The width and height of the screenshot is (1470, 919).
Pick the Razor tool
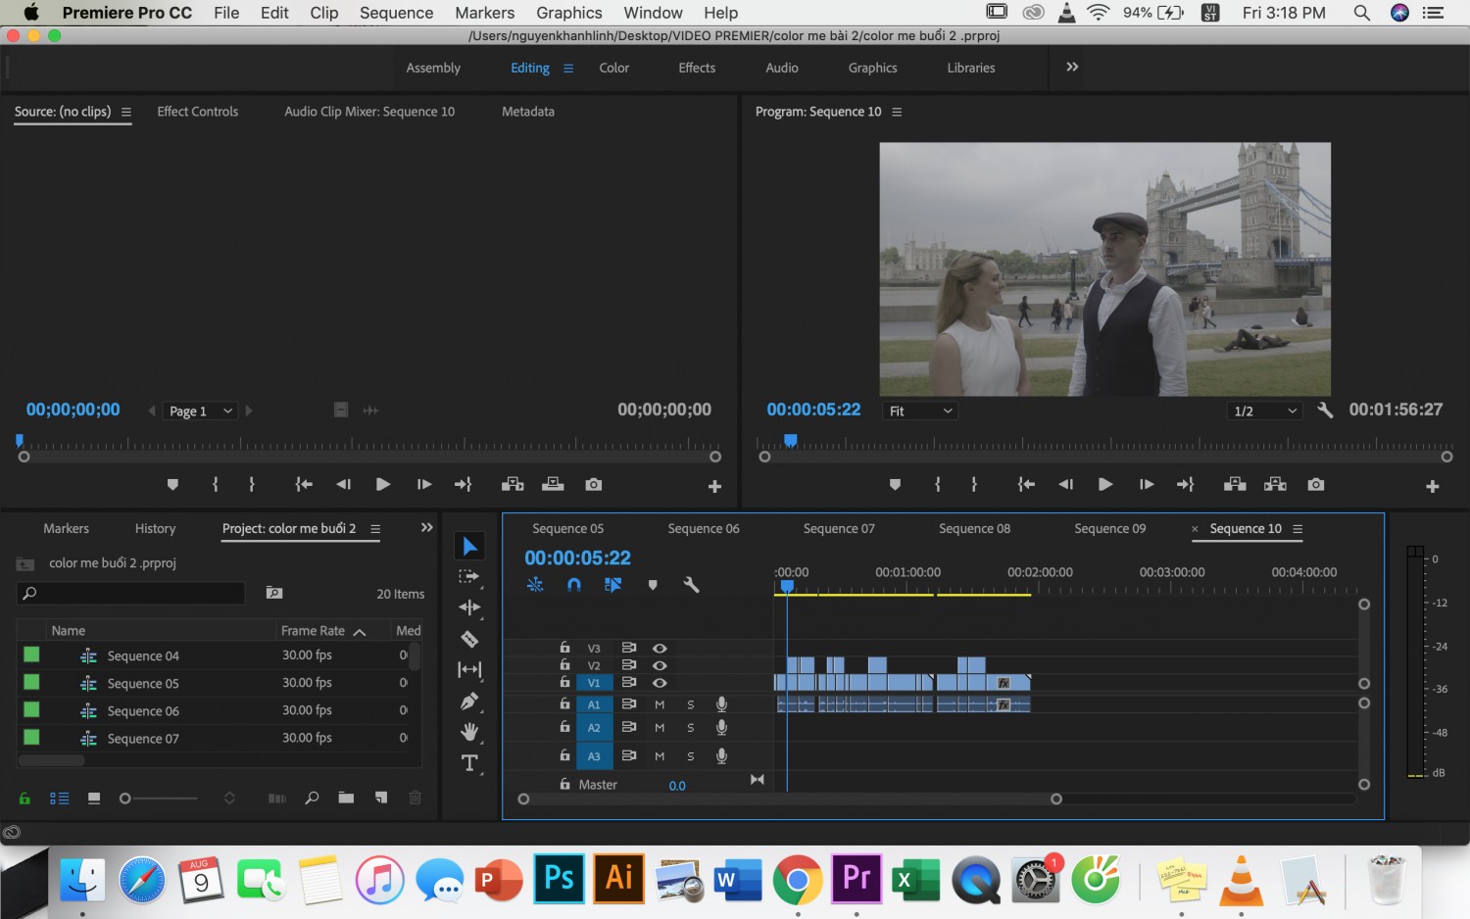coord(469,639)
